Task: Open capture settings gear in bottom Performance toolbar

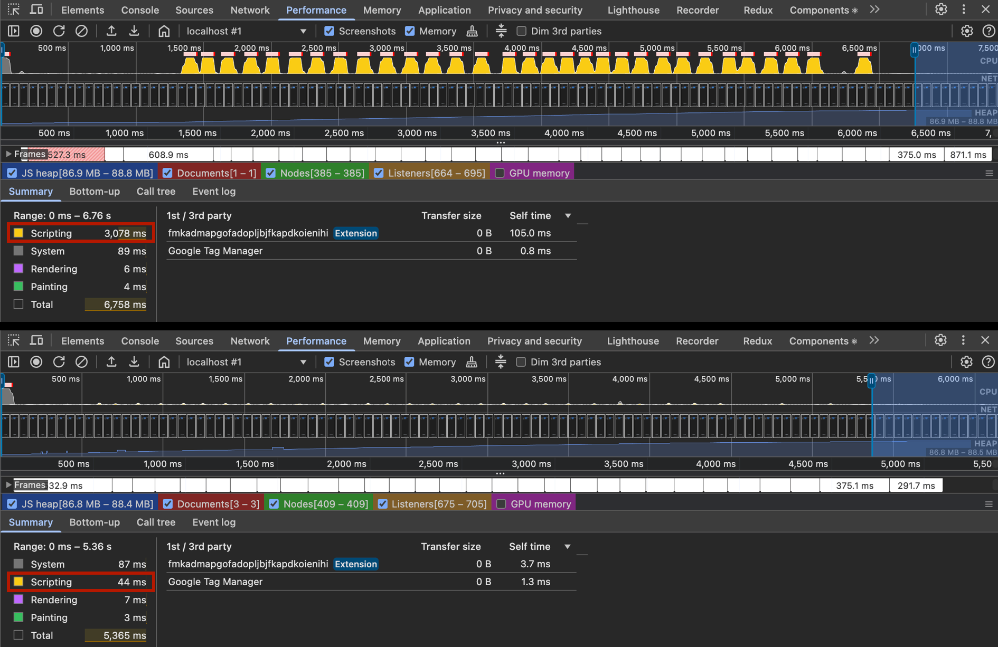Action: (x=966, y=362)
